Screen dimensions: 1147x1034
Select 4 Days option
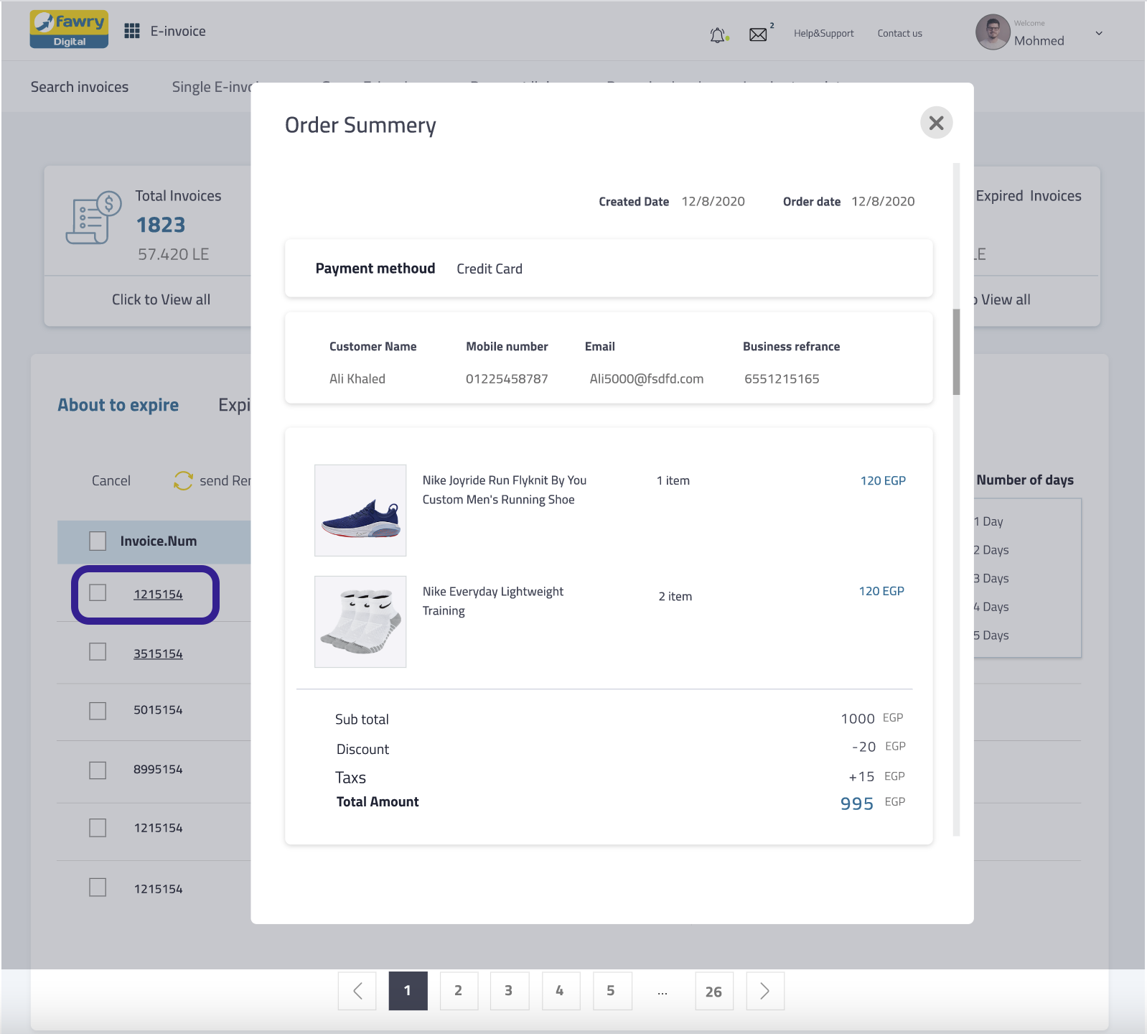click(x=991, y=607)
